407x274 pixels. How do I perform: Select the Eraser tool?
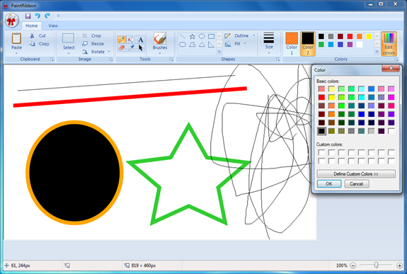[x=122, y=47]
